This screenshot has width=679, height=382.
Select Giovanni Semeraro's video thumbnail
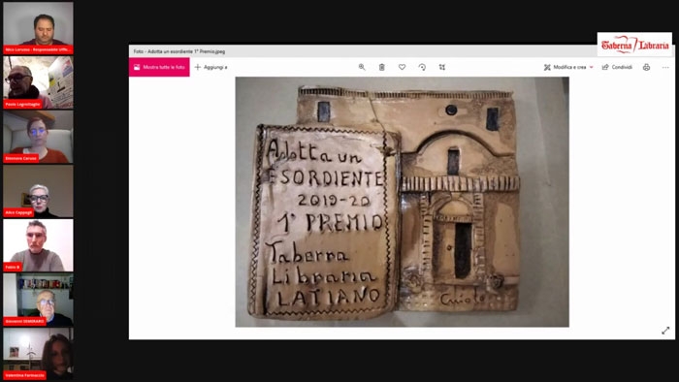(38, 300)
